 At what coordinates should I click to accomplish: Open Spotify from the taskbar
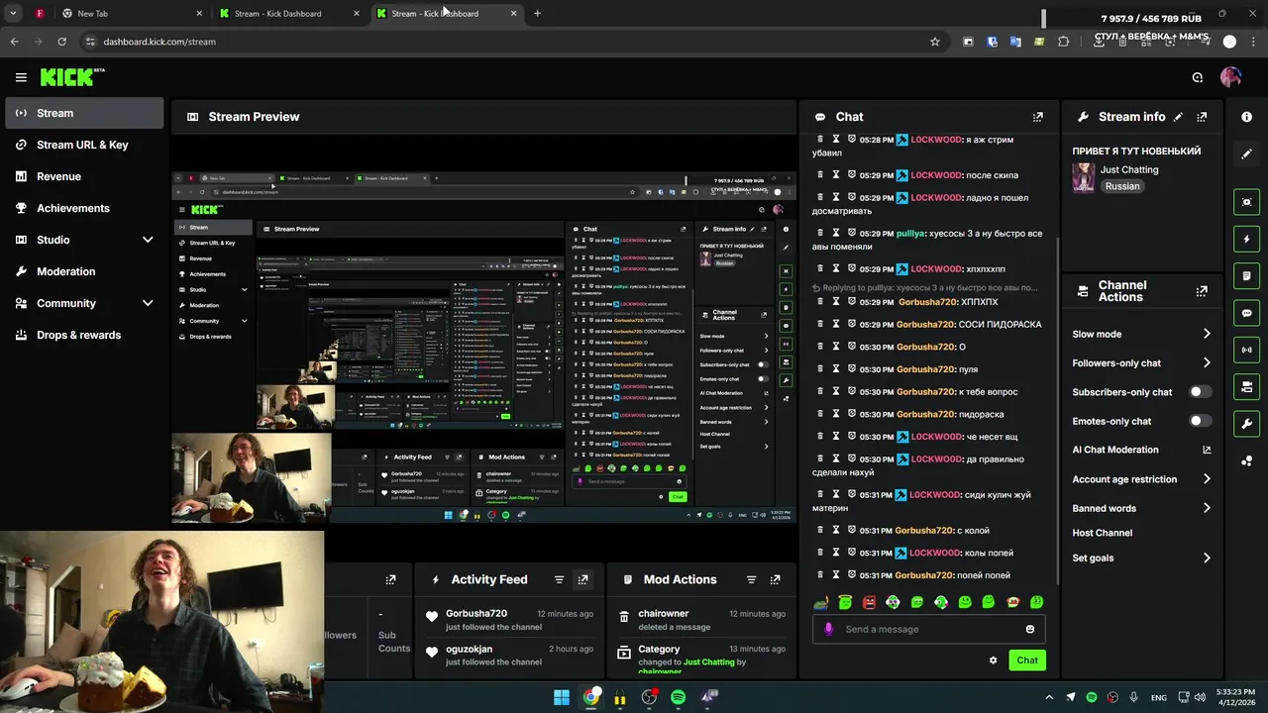[x=678, y=697]
